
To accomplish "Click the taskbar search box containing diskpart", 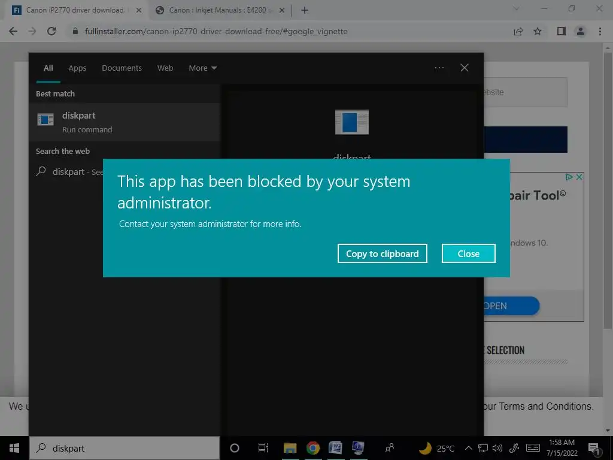I will [125, 448].
